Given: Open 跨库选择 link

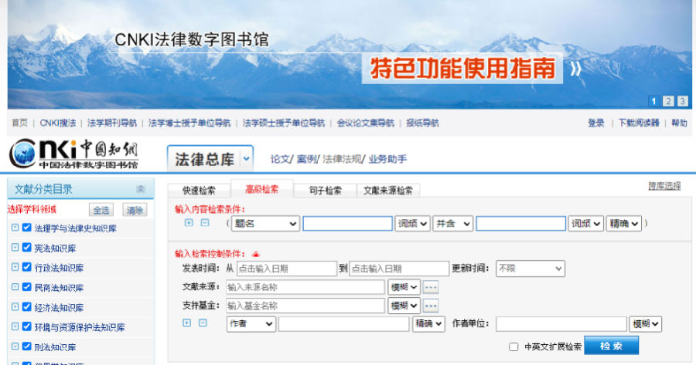Looking at the screenshot, I should pyautogui.click(x=664, y=186).
